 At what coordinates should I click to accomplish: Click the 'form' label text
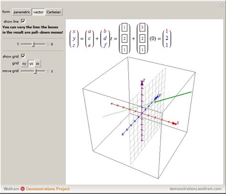click(x=6, y=12)
